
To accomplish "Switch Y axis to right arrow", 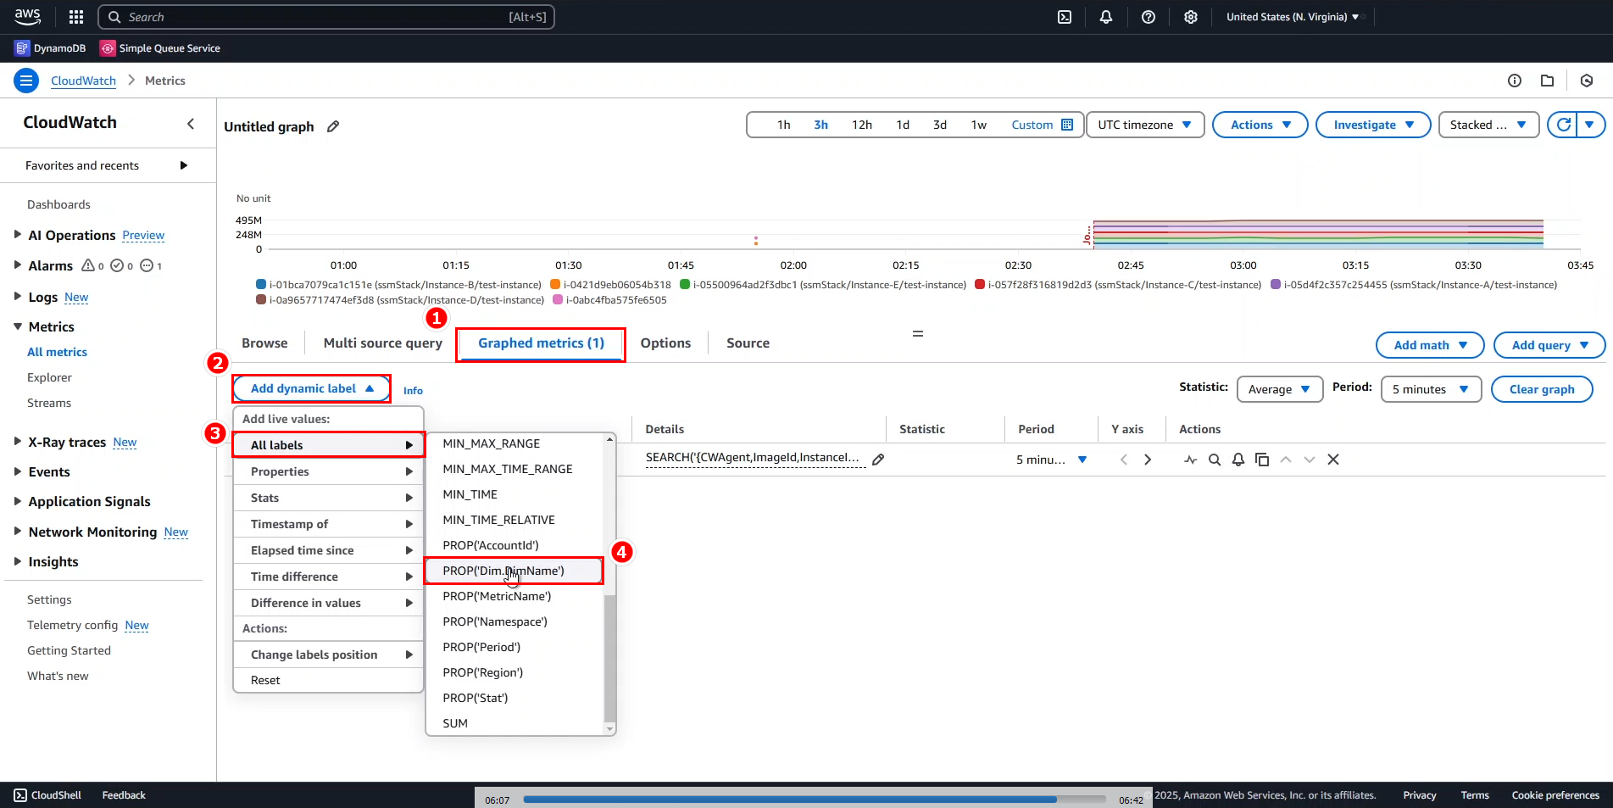I will (x=1148, y=460).
